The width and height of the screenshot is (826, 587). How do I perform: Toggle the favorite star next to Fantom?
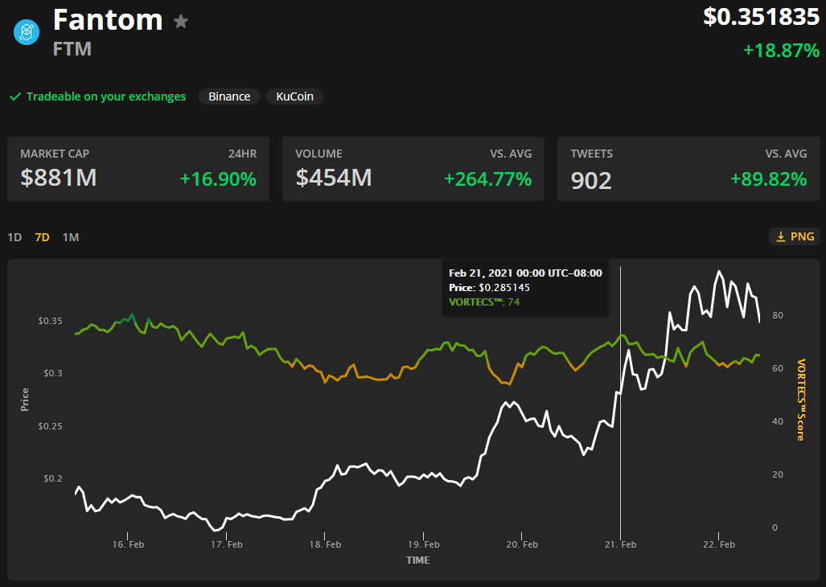pyautogui.click(x=181, y=22)
